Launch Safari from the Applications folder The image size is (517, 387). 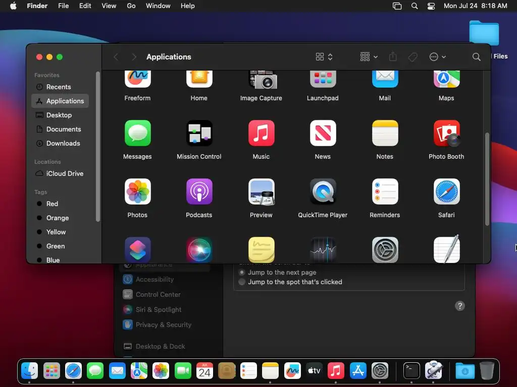pyautogui.click(x=446, y=191)
